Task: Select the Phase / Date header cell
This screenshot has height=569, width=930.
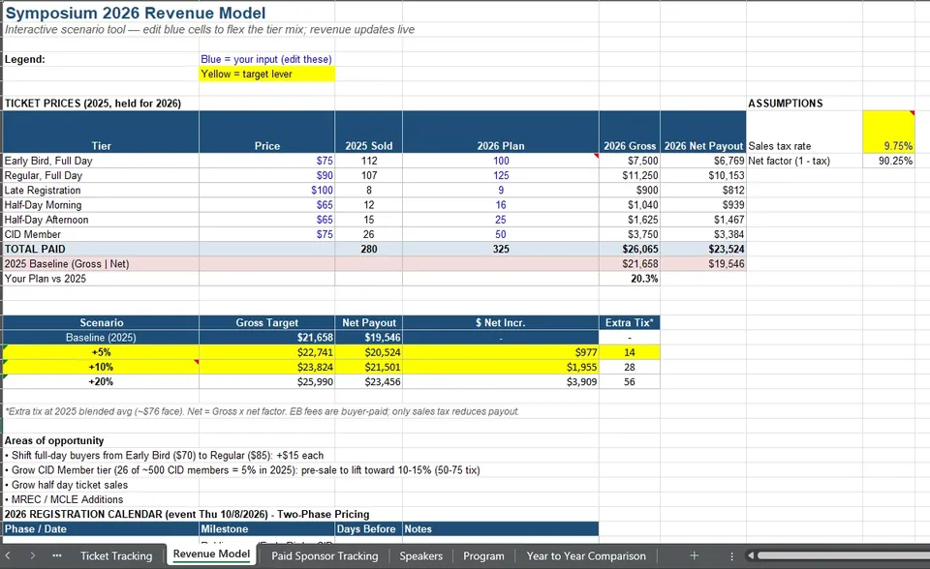Action: [101, 528]
